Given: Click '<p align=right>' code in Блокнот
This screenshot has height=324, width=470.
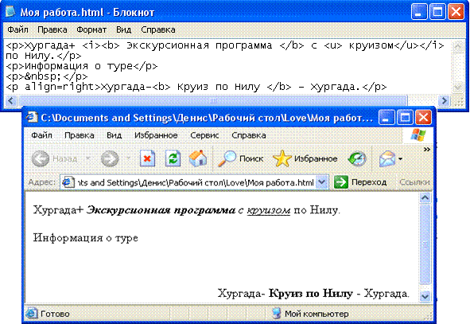Looking at the screenshot, I should [52, 87].
